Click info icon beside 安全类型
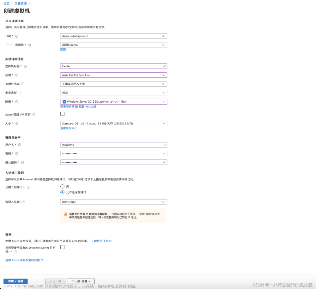 pyautogui.click(x=20, y=93)
